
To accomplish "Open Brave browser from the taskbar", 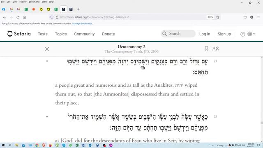I will pyautogui.click(x=44, y=145).
